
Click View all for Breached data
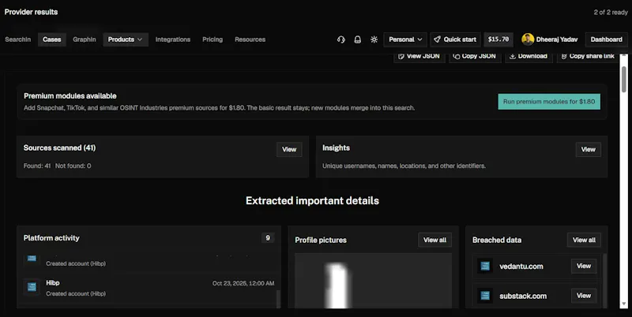click(584, 240)
